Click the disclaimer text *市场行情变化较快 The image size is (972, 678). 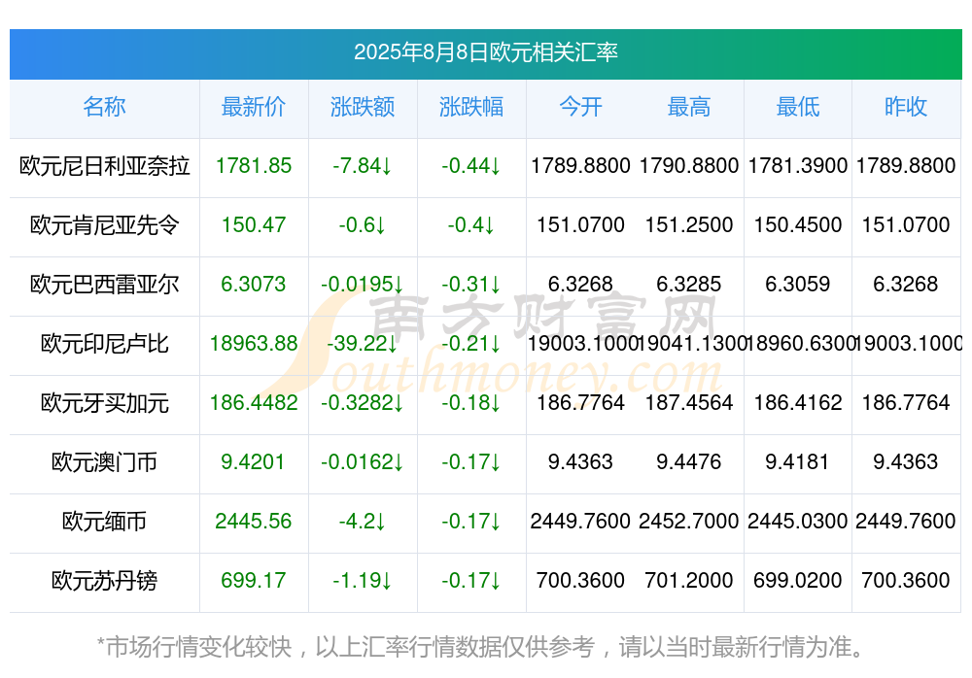click(194, 647)
